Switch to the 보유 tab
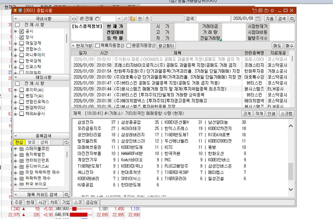The width and height of the screenshot is (333, 219). [32, 142]
